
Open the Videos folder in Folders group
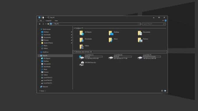pos(82,47)
